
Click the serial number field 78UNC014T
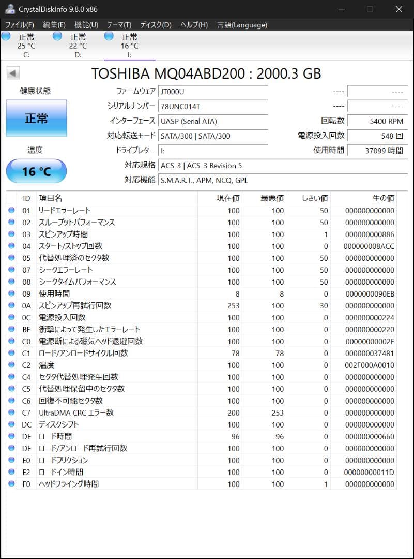click(x=213, y=106)
